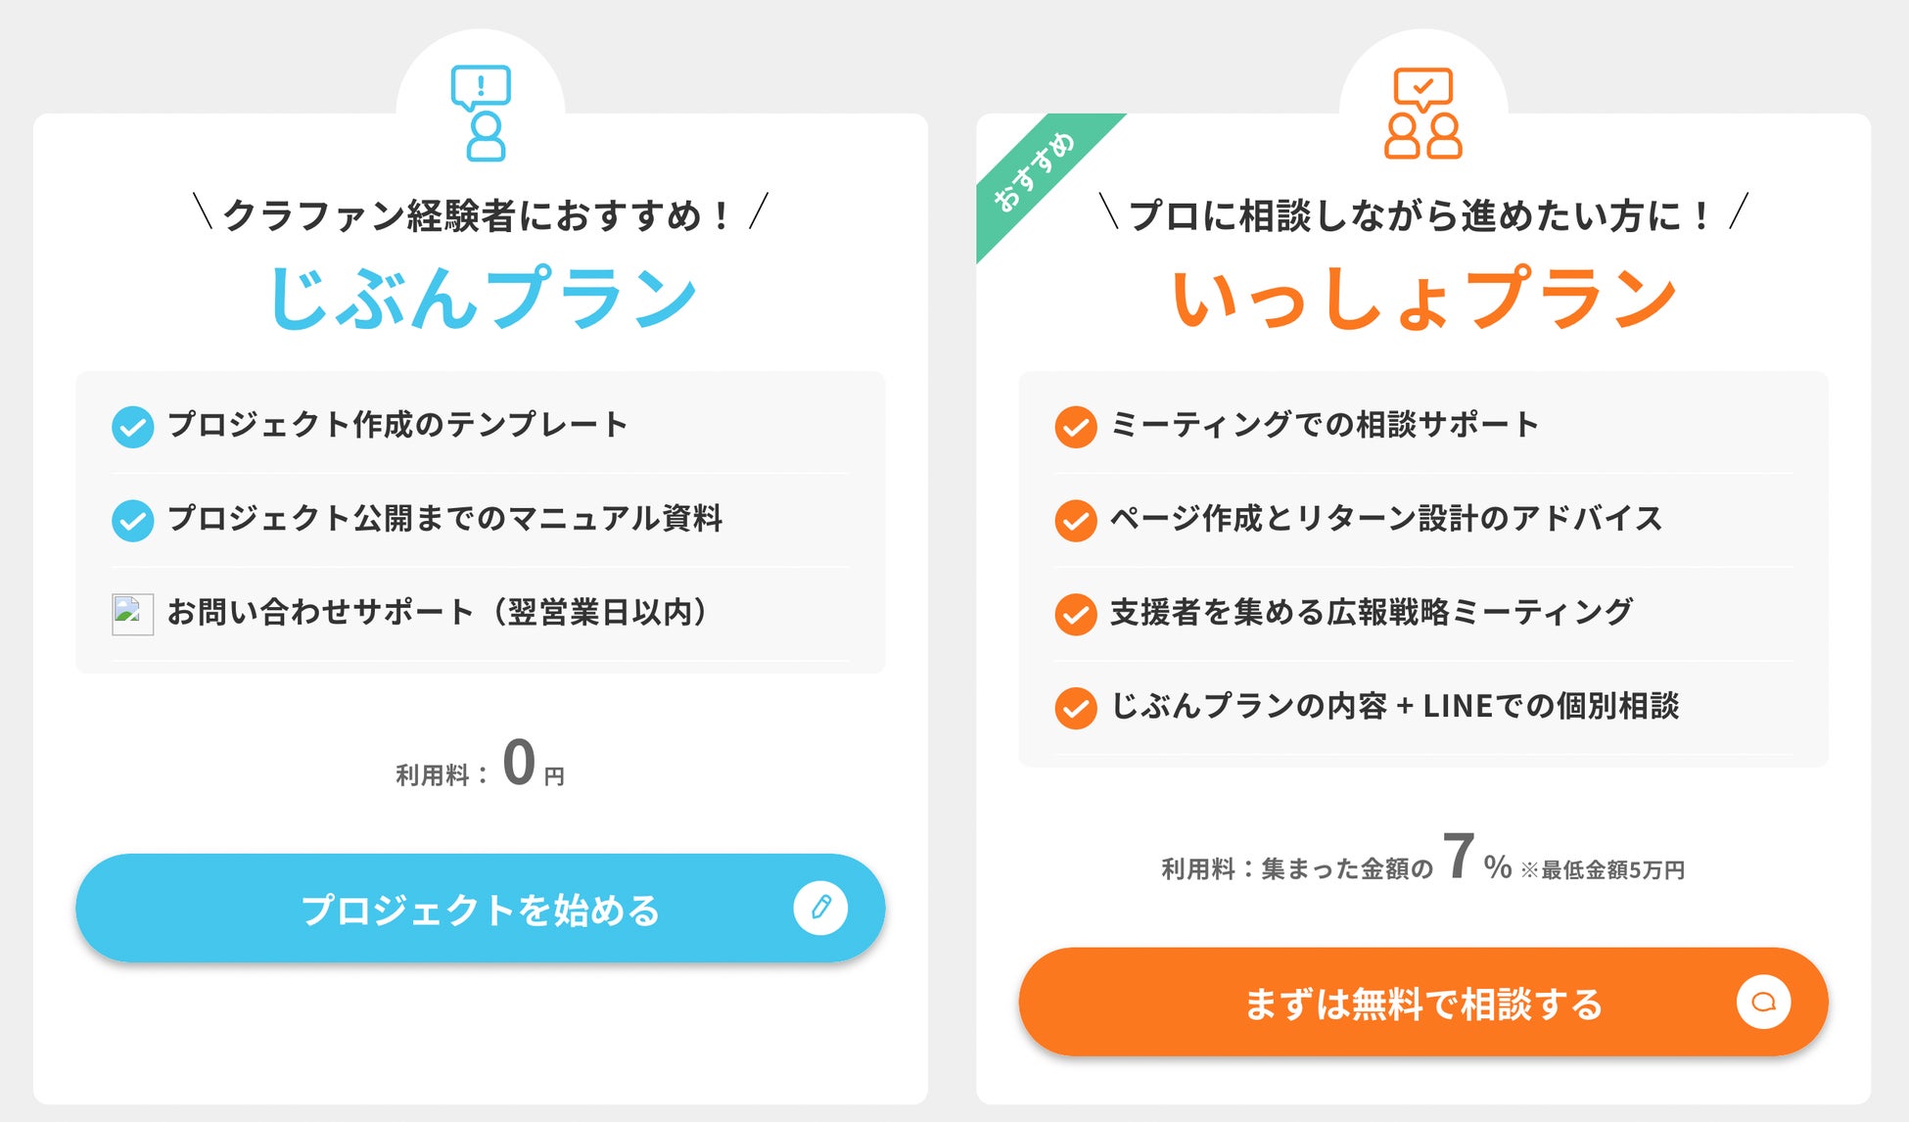Click the blue single-person speech bubble icon

pyautogui.click(x=481, y=113)
